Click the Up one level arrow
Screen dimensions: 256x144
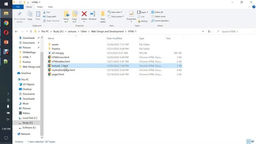[x=31, y=32]
